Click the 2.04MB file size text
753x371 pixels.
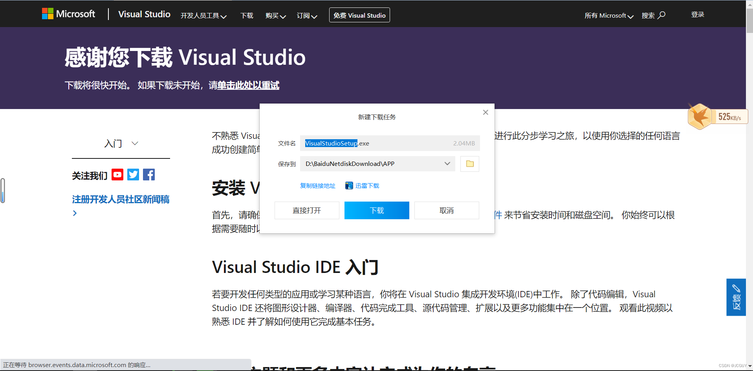tap(464, 143)
